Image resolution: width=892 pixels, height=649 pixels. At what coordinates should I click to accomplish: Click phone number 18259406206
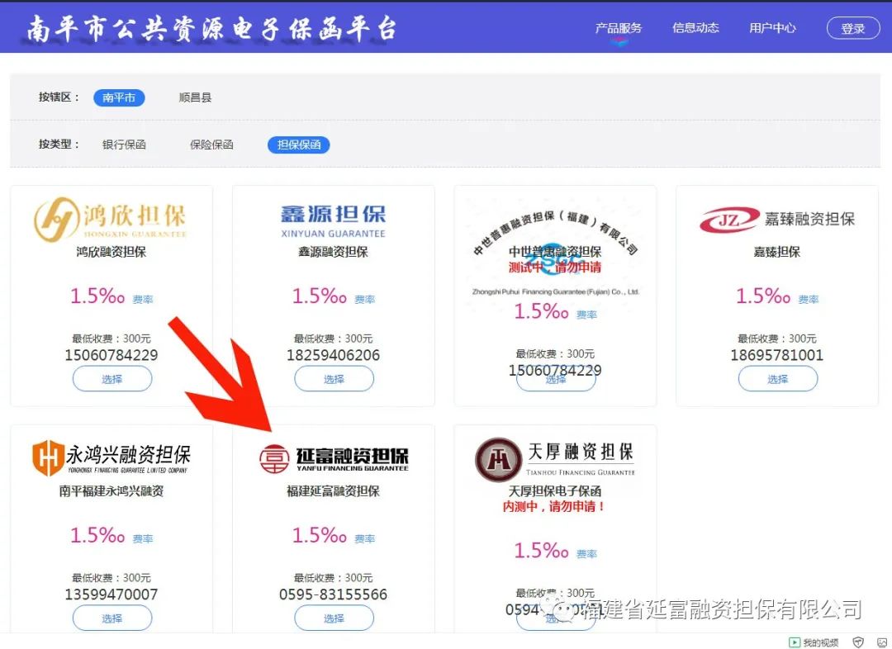(334, 355)
